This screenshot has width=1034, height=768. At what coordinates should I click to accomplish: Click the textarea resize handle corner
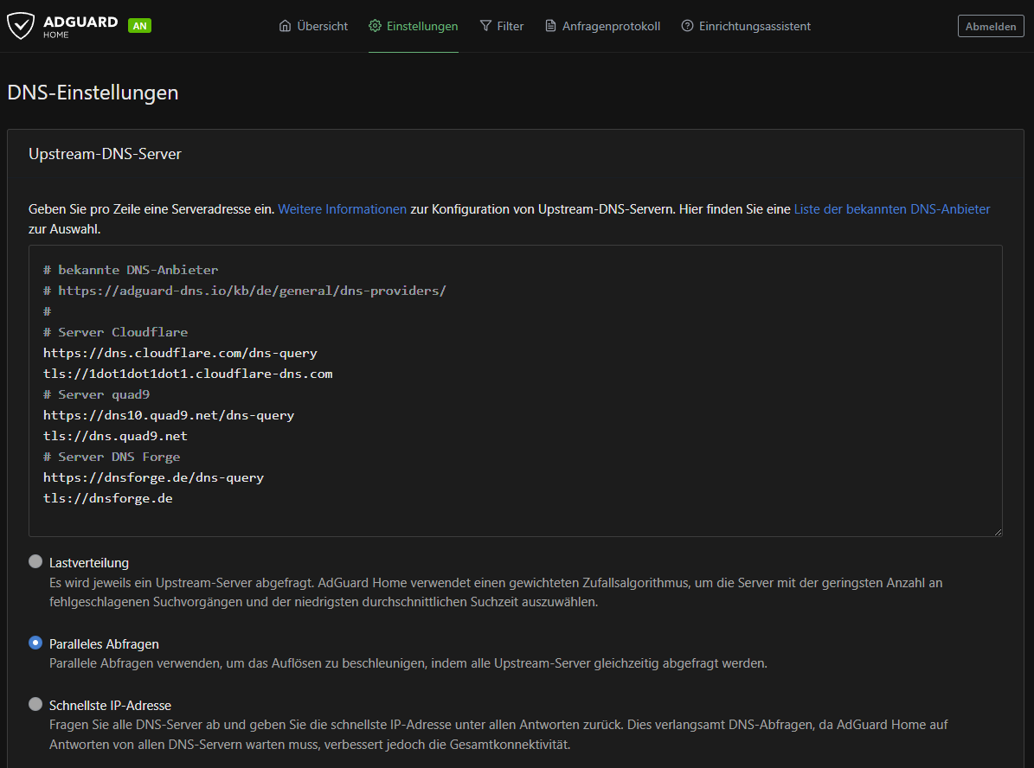[998, 531]
